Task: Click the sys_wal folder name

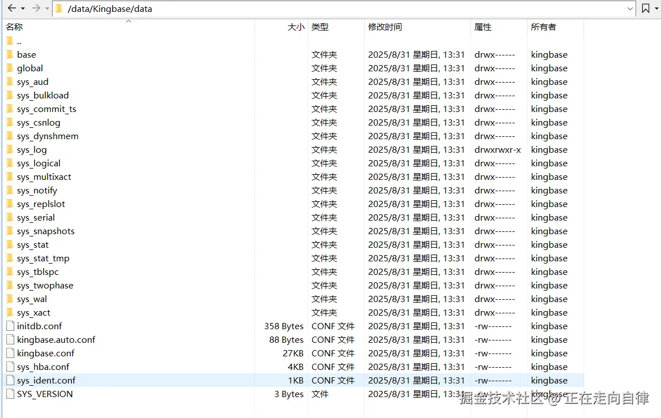Action: click(32, 299)
